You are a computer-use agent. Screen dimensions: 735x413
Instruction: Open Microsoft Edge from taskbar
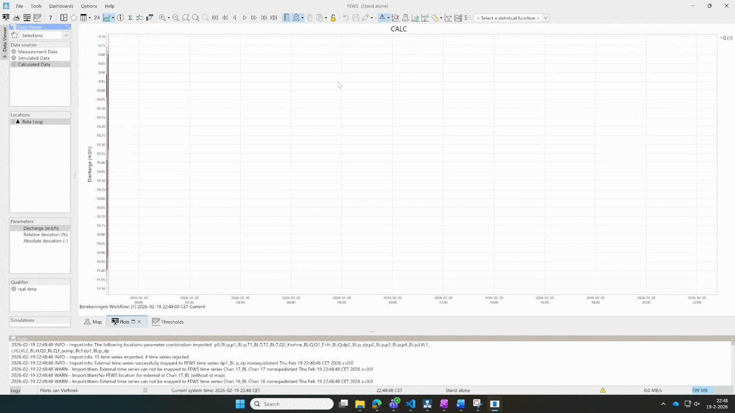[377, 404]
